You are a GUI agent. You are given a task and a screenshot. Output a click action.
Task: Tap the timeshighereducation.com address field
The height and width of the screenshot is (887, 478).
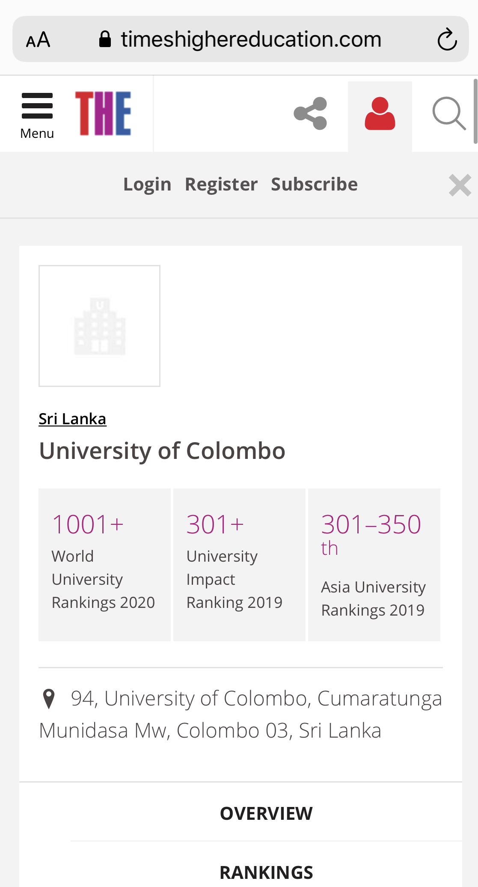click(251, 39)
